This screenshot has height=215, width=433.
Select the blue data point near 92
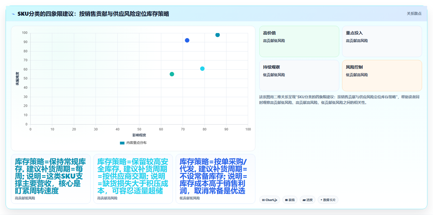point(187,40)
